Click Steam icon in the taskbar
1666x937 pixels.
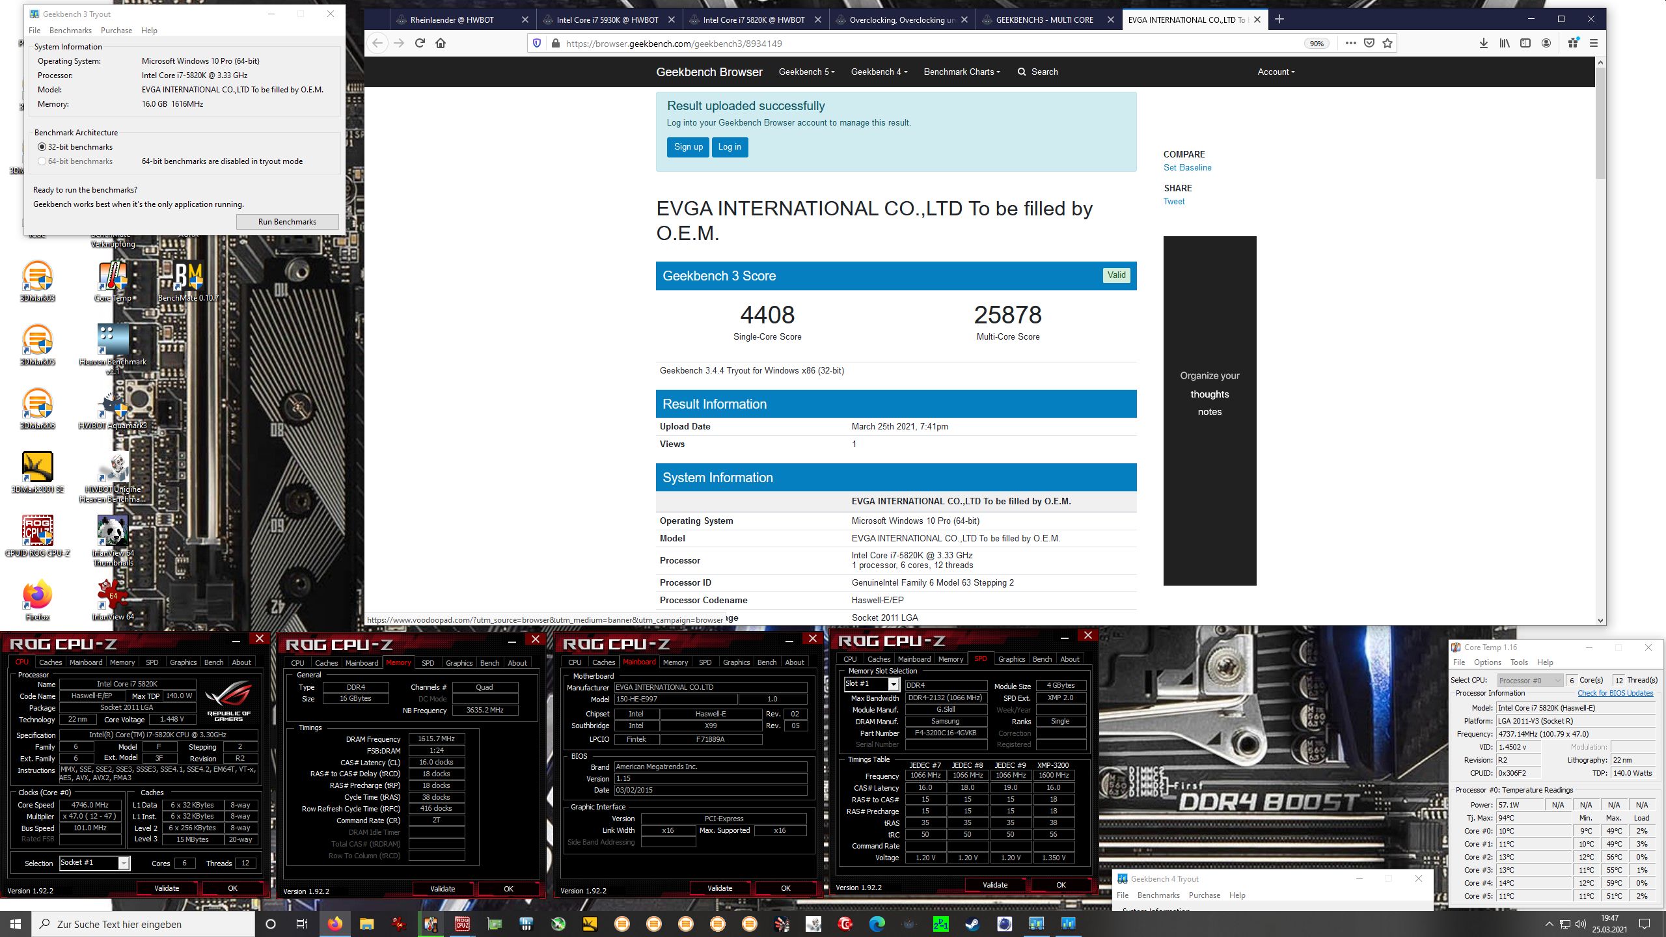click(x=972, y=924)
